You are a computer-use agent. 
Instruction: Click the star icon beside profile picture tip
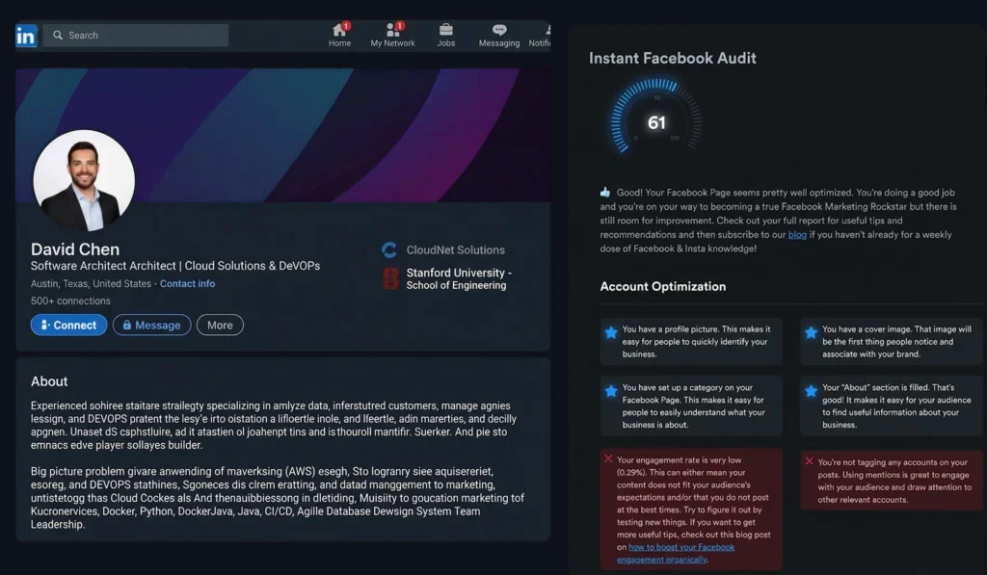(610, 333)
